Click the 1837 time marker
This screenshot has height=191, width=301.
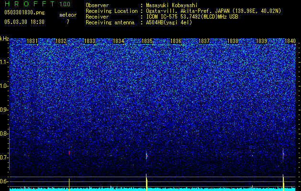click(x=204, y=41)
